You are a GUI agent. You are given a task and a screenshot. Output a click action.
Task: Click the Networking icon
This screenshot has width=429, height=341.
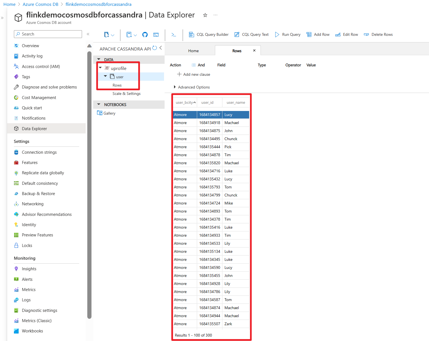(16, 204)
